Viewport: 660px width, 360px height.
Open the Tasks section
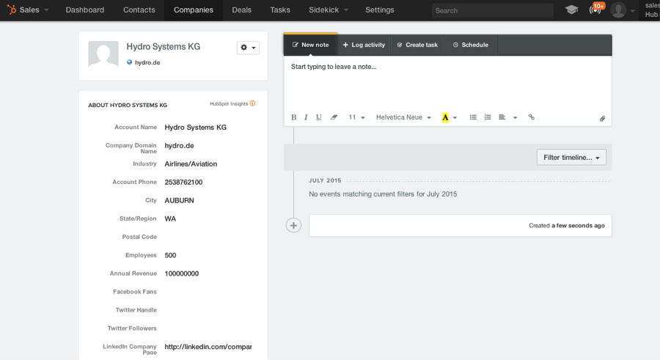coord(280,10)
